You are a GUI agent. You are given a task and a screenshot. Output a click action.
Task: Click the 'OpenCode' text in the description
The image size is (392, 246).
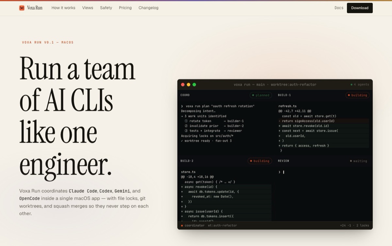[x=29, y=198]
